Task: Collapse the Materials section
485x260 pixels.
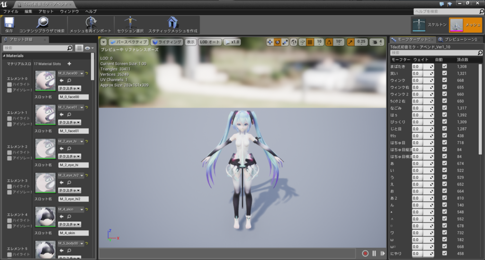Action: 4,56
